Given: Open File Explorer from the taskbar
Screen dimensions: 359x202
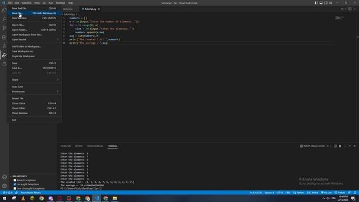Looking at the screenshot, I should pos(114,198).
